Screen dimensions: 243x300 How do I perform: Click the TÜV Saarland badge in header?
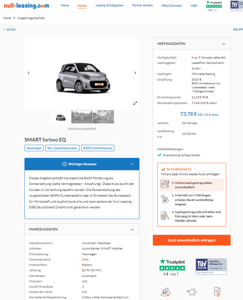[x=237, y=6]
